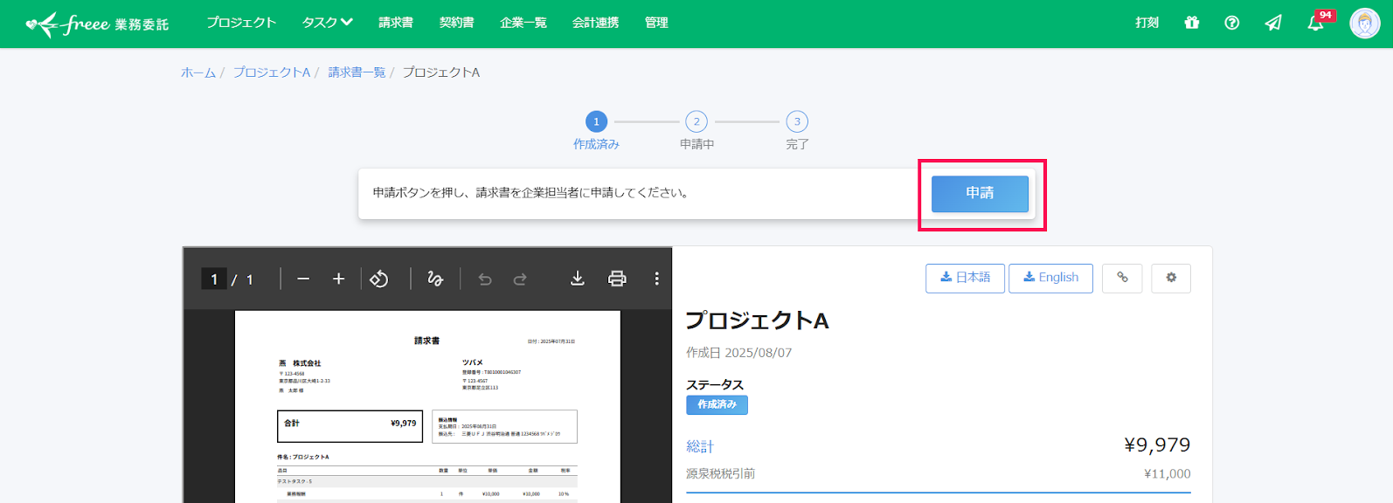1393x503 pixels.
Task: Open the help question mark icon
Action: [x=1232, y=23]
